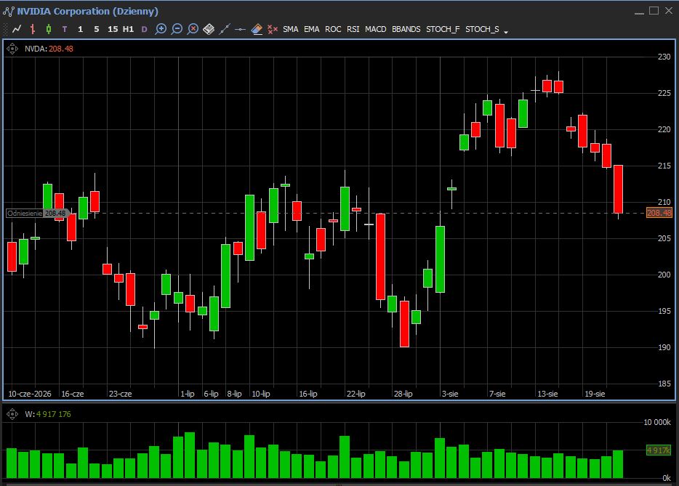
Task: Click the NVDA: 208.48 price label
Action: 49,49
